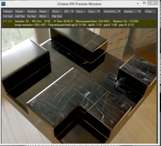Toggle Half Res rendering
The width and height of the screenshot is (161, 146).
click(20, 16)
